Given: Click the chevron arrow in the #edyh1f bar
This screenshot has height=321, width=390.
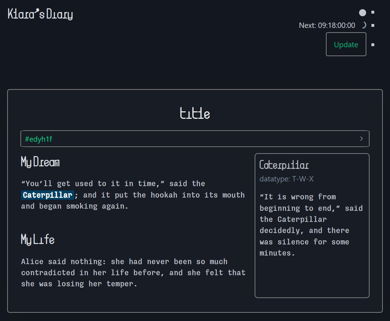Looking at the screenshot, I should (361, 138).
